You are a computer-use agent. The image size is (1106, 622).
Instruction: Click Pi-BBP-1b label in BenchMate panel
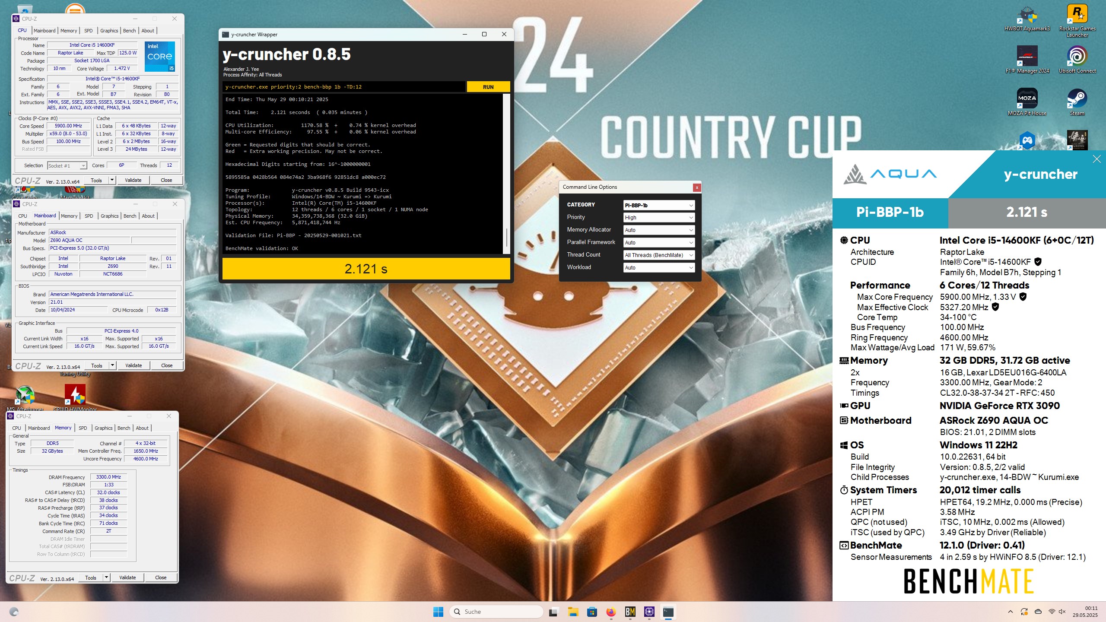click(x=890, y=212)
